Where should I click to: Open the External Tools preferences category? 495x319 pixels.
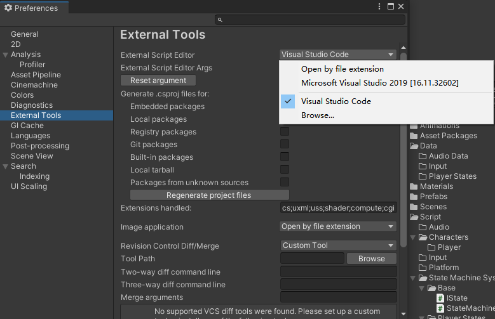click(x=57, y=115)
